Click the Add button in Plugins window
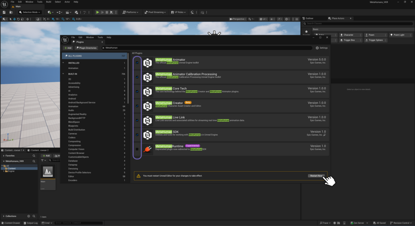This screenshot has width=415, height=226. tap(68, 48)
